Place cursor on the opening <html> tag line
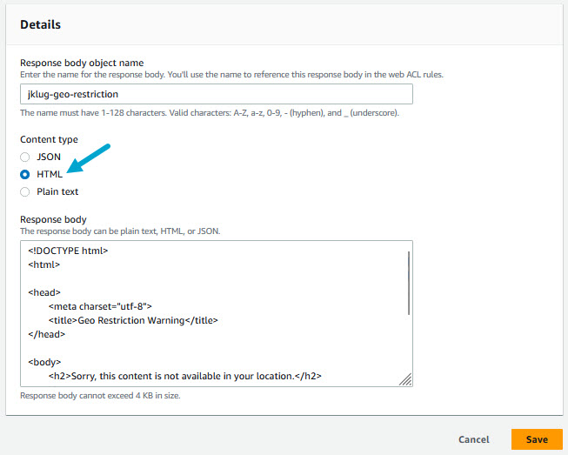Viewport: 568px width, 455px height. coord(43,264)
